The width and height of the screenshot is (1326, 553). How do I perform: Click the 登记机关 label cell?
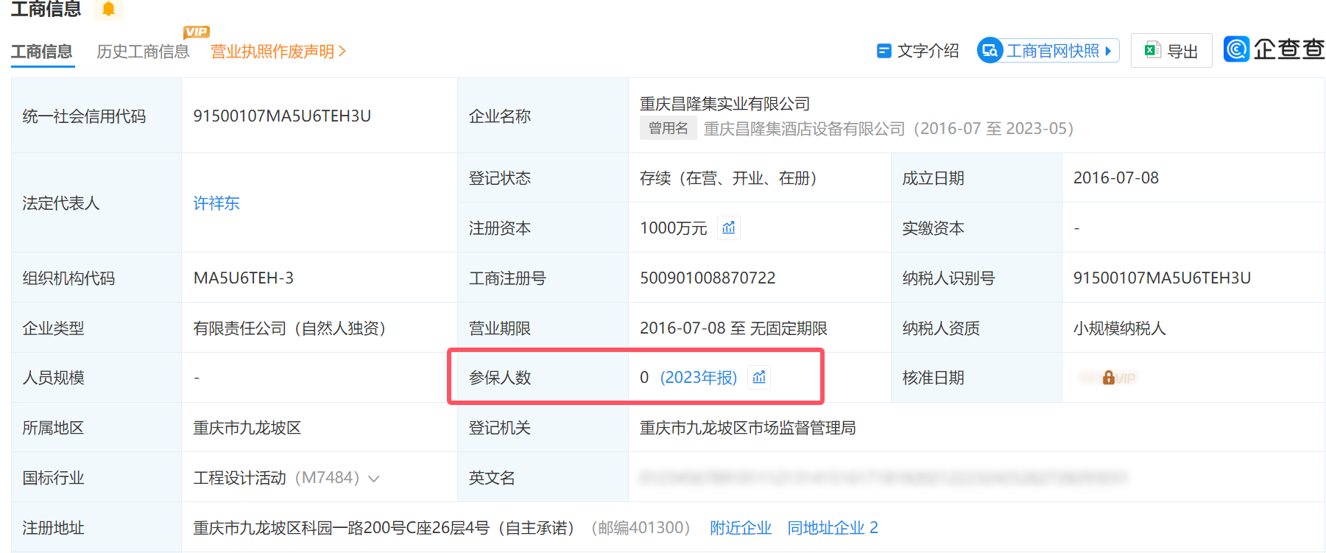click(x=543, y=428)
